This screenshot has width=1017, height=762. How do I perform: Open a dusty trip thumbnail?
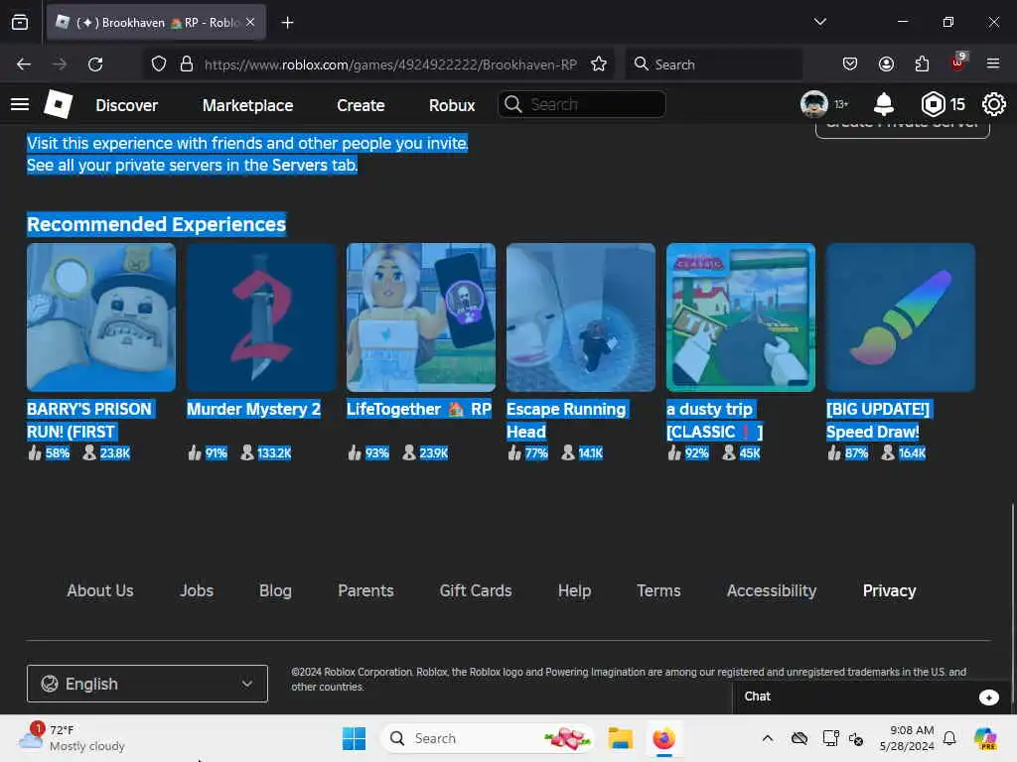(x=741, y=317)
